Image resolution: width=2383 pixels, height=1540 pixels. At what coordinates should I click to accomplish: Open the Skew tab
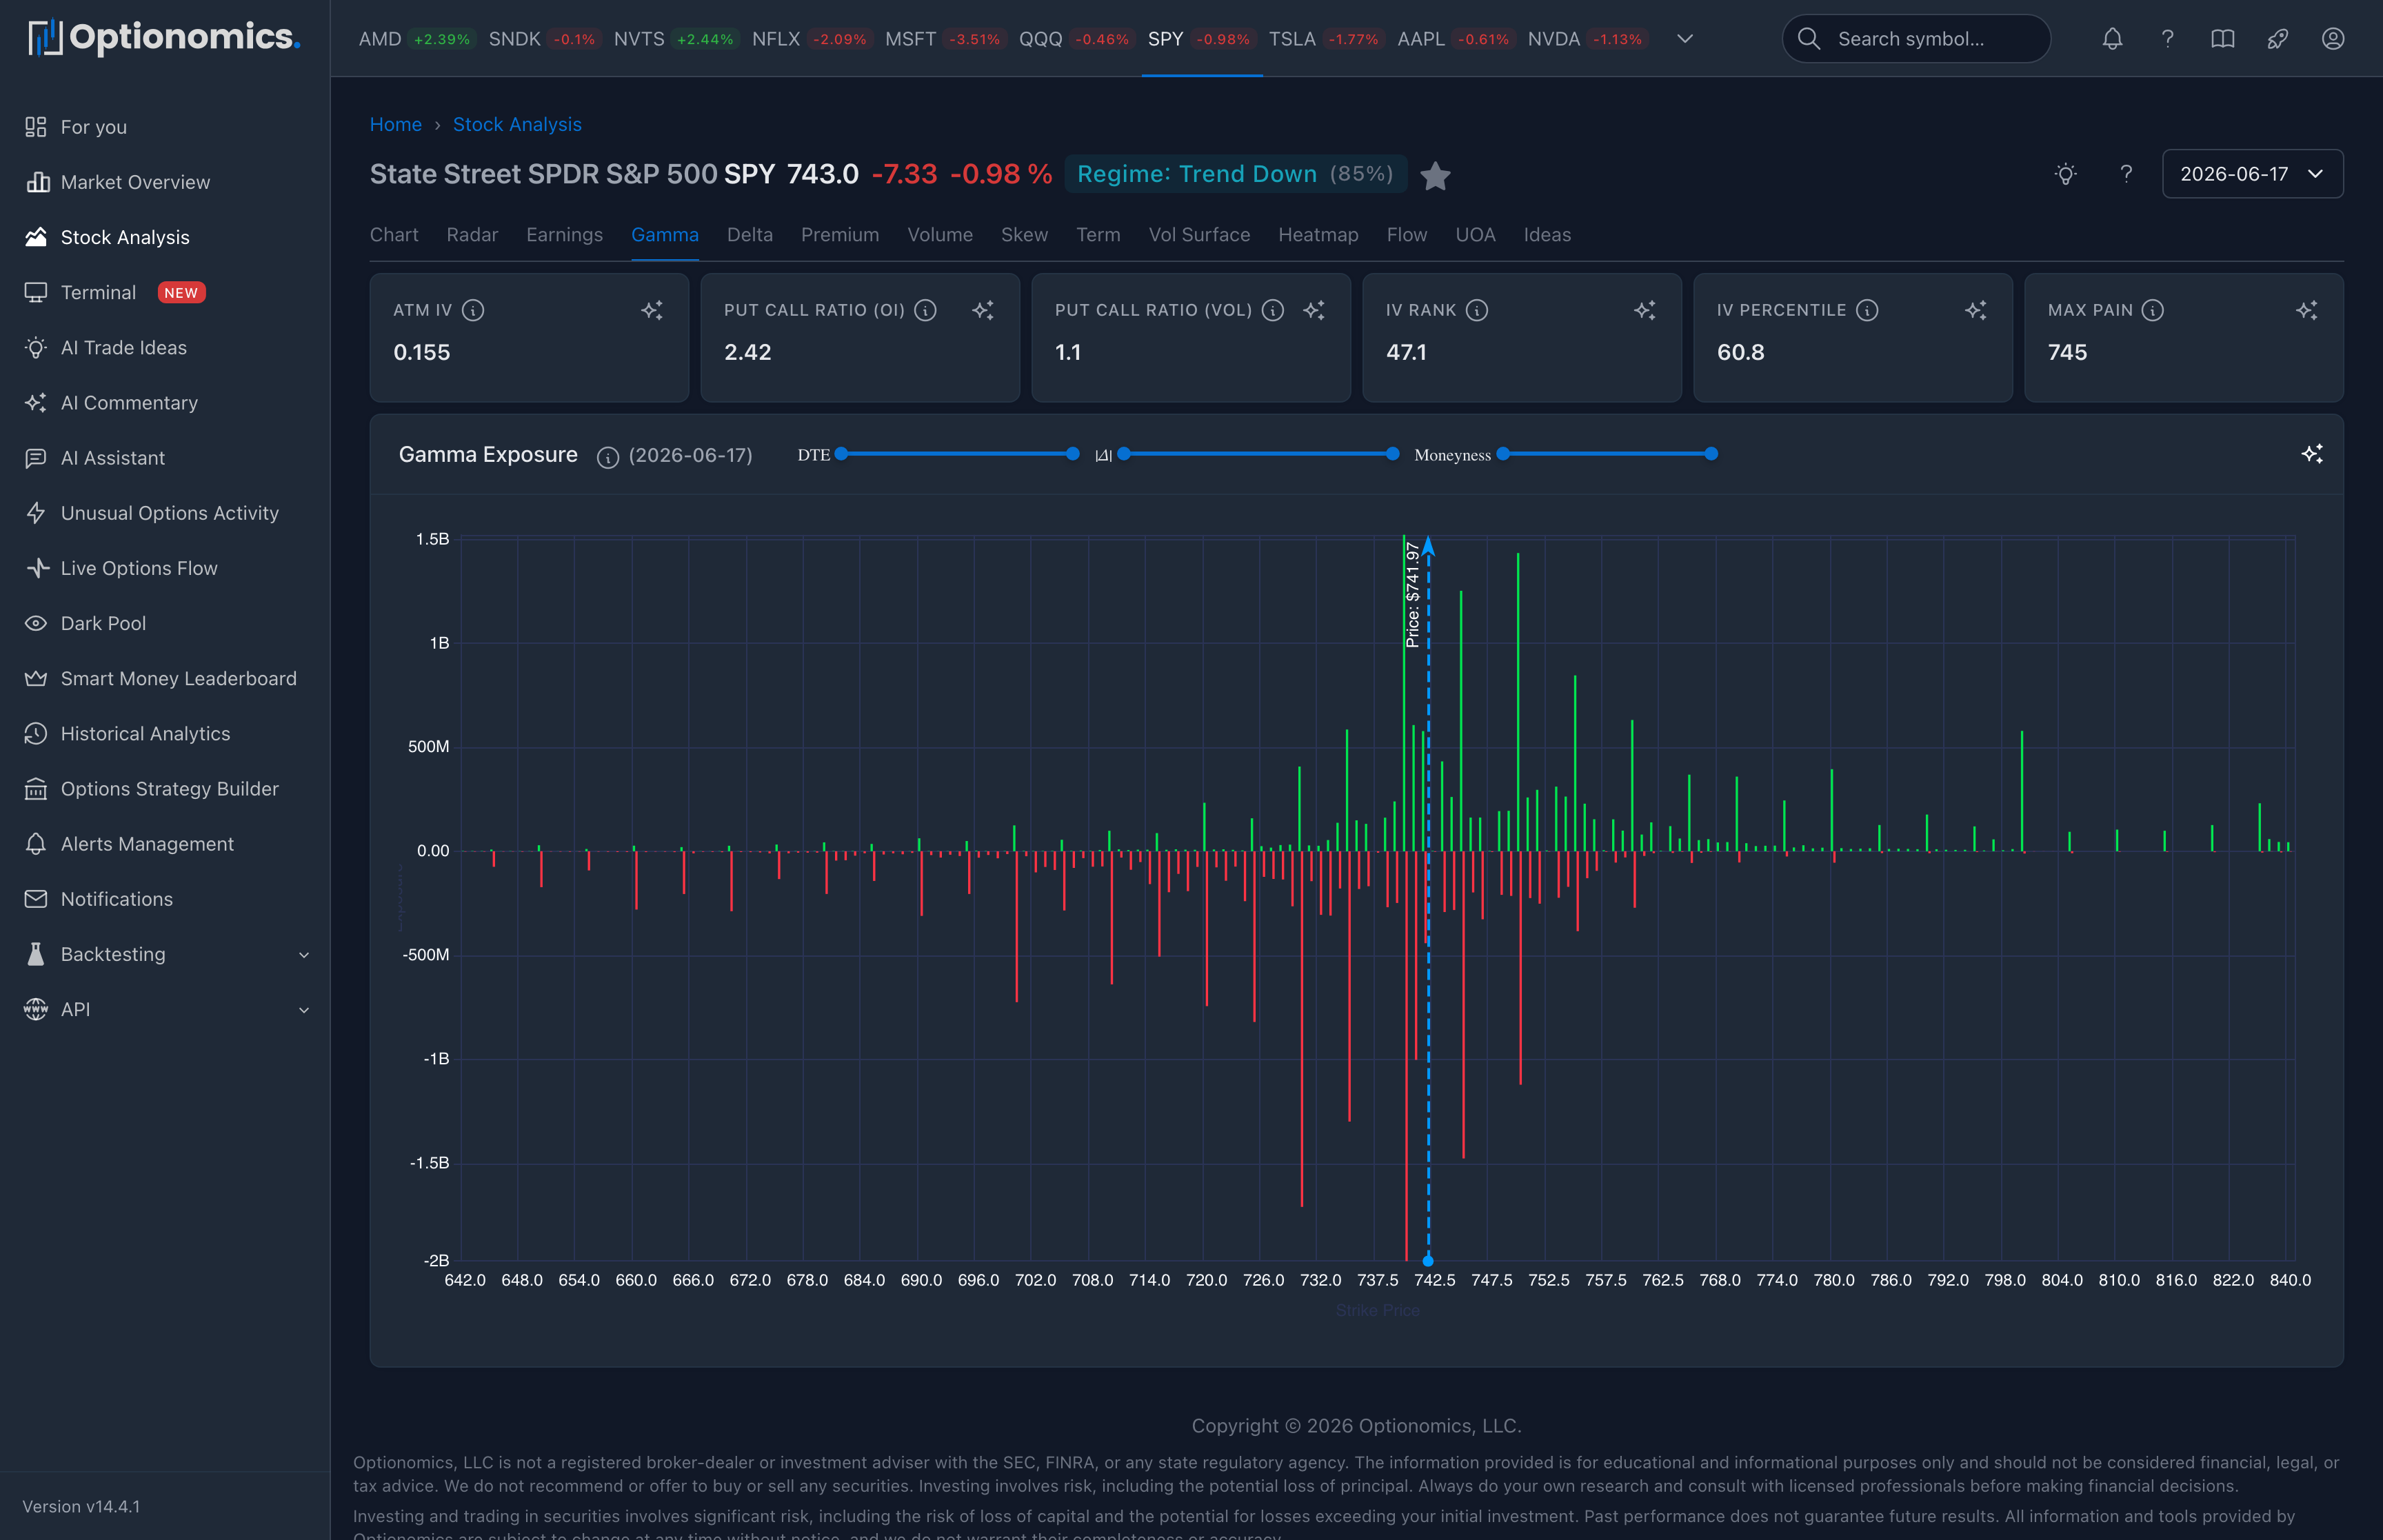(x=1024, y=235)
